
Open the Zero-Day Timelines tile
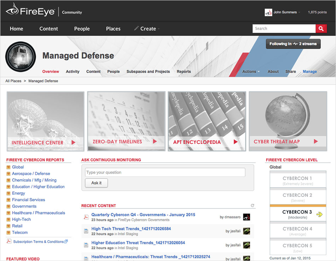click(x=126, y=121)
